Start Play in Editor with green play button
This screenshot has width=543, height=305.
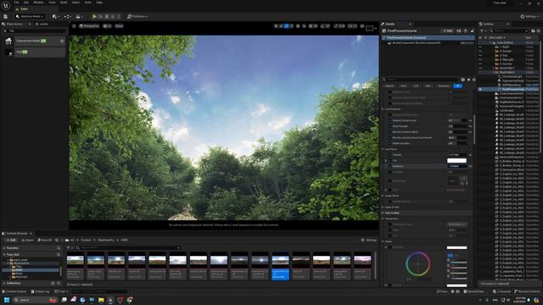click(94, 16)
